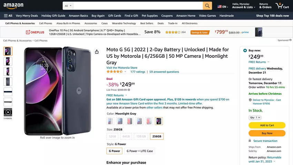Viewport: 293px width, 165px height.
Task: Click the Add to Cart button
Action: pos(267,125)
